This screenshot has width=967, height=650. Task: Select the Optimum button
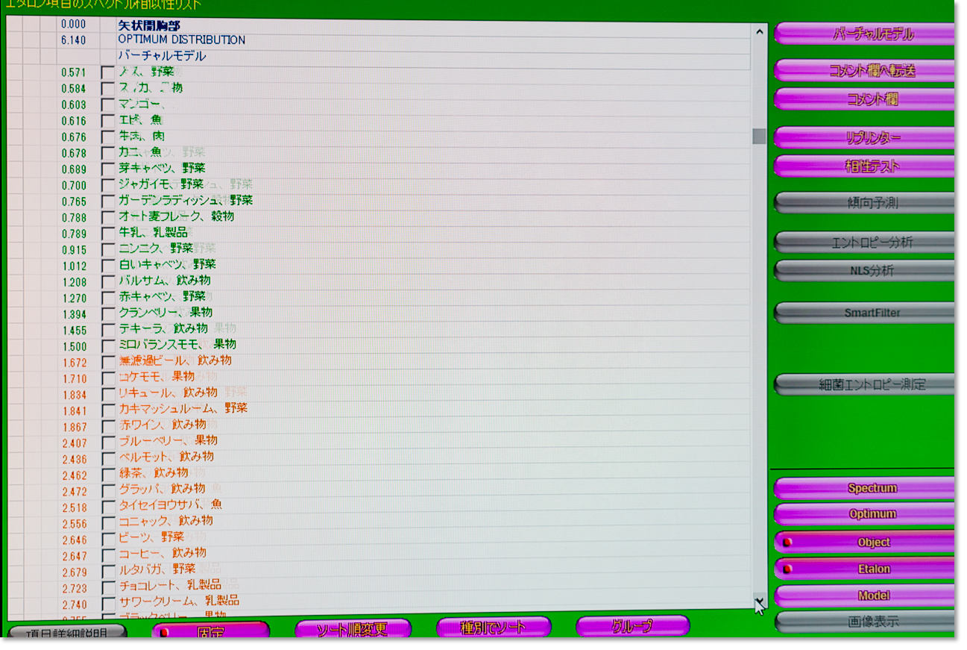point(865,515)
